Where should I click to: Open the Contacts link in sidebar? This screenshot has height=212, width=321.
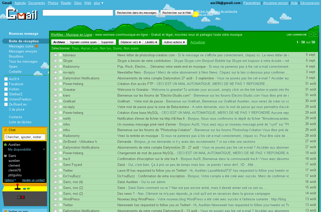16,117
